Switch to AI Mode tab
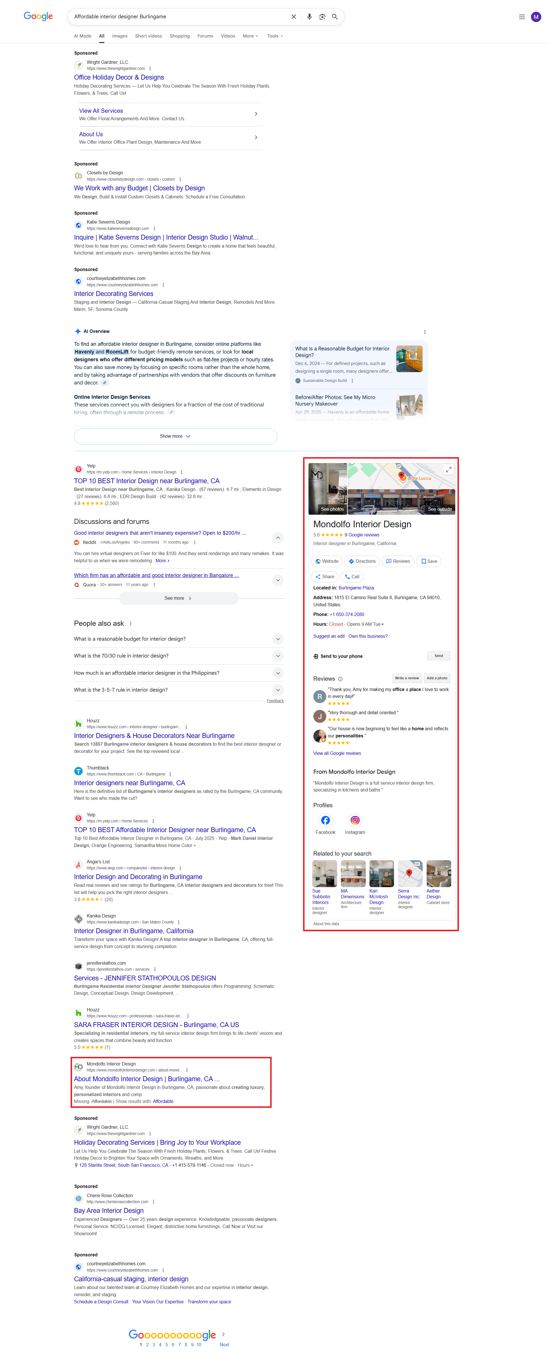 [83, 36]
